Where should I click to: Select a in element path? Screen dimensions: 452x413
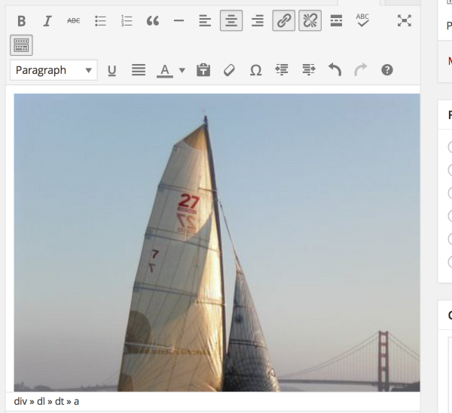click(76, 401)
